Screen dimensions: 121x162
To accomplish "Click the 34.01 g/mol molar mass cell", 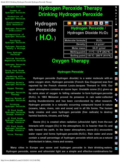I will [99, 48].
